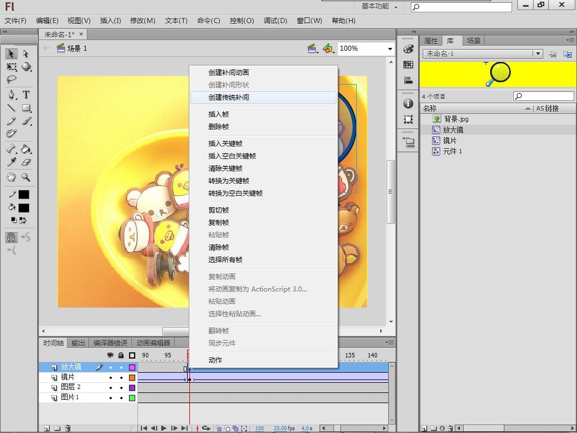Viewport: 577px width, 433px height.
Task: Open the Color panel icon
Action: (x=408, y=49)
